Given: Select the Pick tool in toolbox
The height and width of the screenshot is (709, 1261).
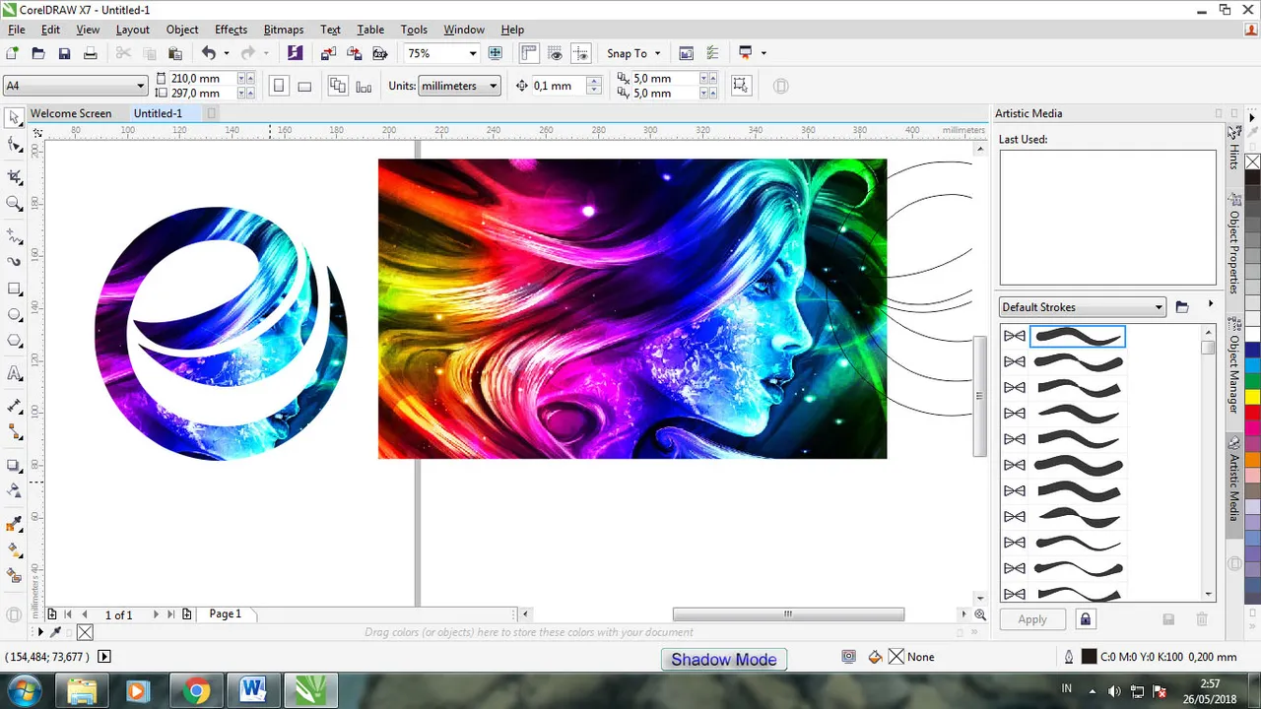Looking at the screenshot, I should tap(15, 118).
